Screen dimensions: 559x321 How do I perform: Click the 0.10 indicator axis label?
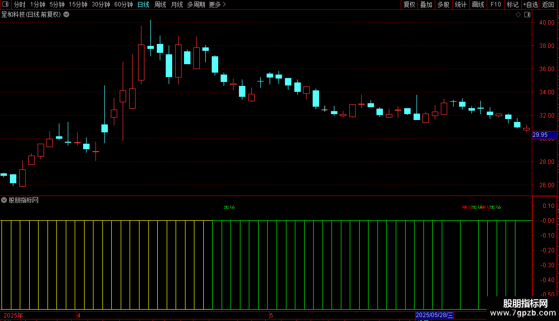pos(548,206)
